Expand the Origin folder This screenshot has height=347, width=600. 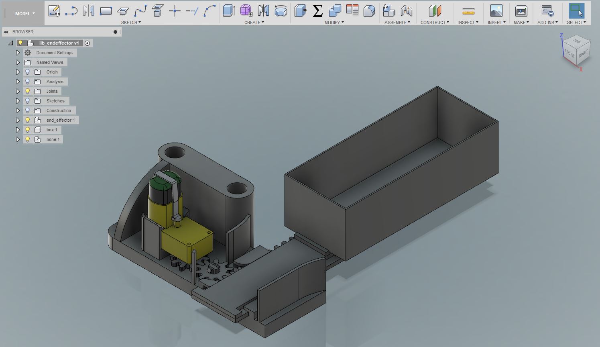pyautogui.click(x=18, y=72)
